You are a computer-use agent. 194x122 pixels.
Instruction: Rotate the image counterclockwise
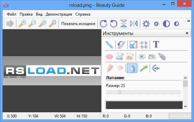click(x=113, y=23)
